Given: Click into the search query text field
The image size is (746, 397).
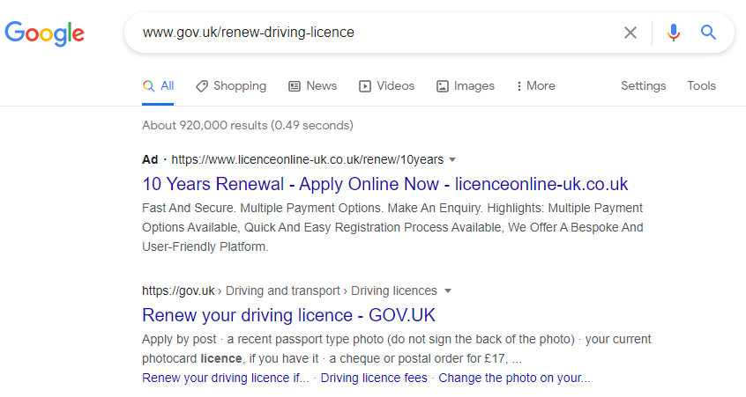Looking at the screenshot, I should tap(370, 33).
